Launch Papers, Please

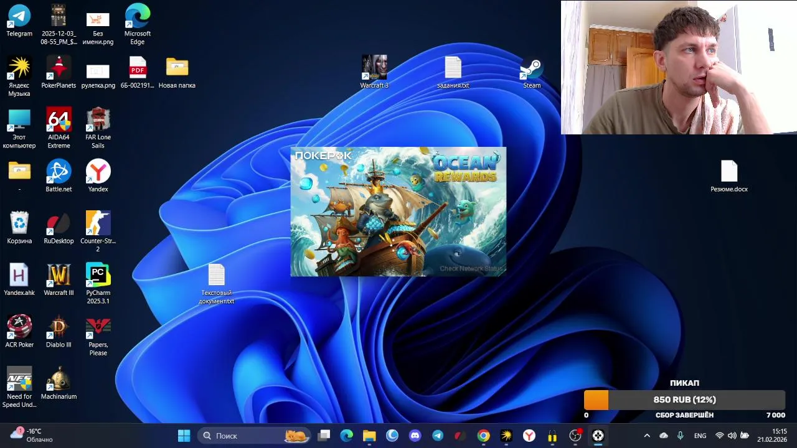98,335
